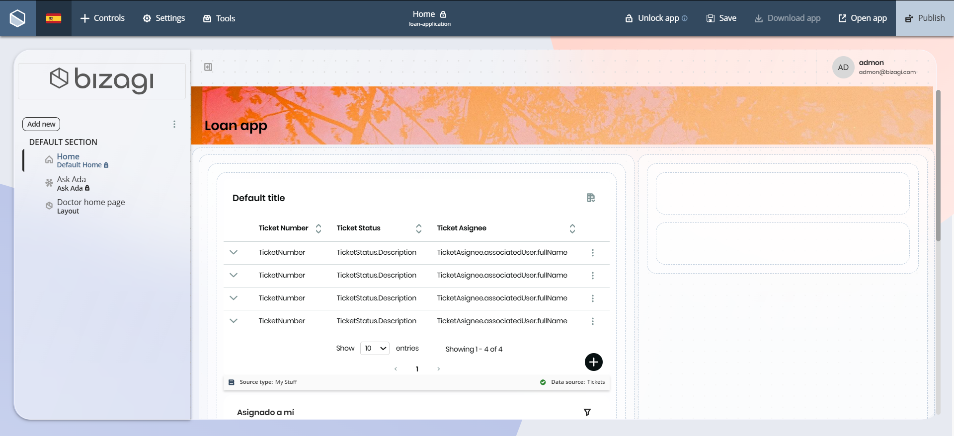Click the Default title heading
The height and width of the screenshot is (436, 954).
[259, 198]
